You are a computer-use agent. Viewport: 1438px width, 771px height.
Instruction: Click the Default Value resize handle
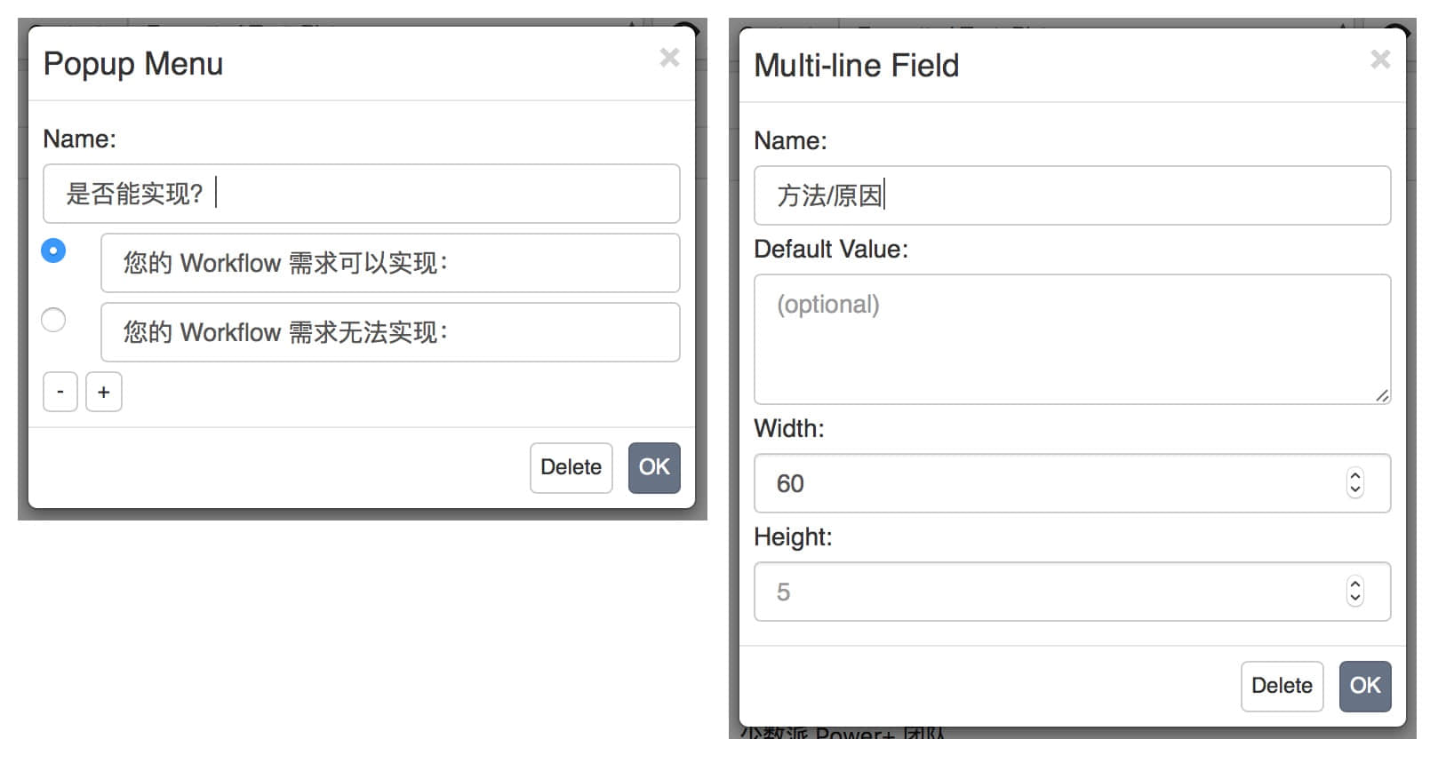click(1382, 396)
